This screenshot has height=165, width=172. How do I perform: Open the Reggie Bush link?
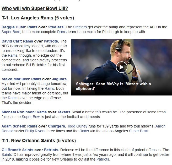(13, 27)
